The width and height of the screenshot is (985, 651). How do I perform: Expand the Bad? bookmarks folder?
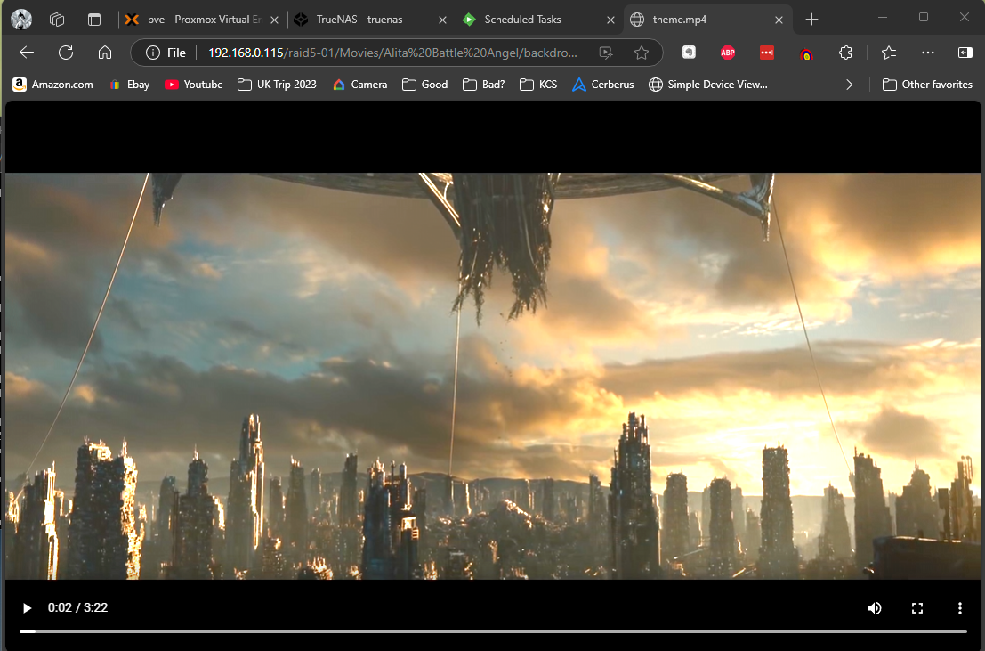coord(484,85)
